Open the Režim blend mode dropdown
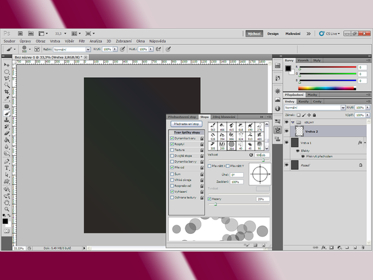 click(x=70, y=49)
